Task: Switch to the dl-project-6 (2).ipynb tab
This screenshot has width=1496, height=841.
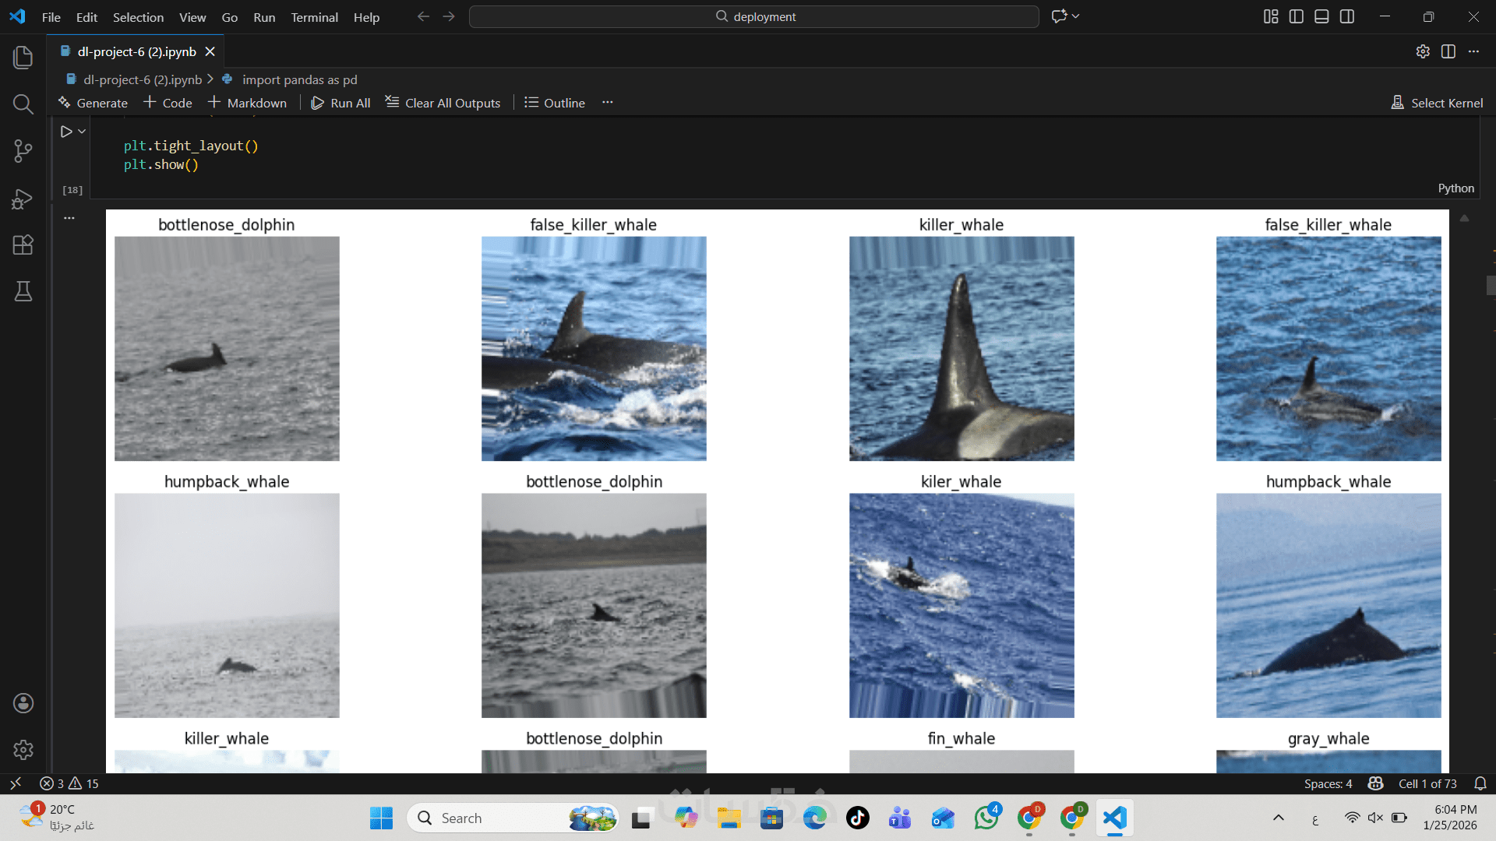Action: tap(137, 51)
